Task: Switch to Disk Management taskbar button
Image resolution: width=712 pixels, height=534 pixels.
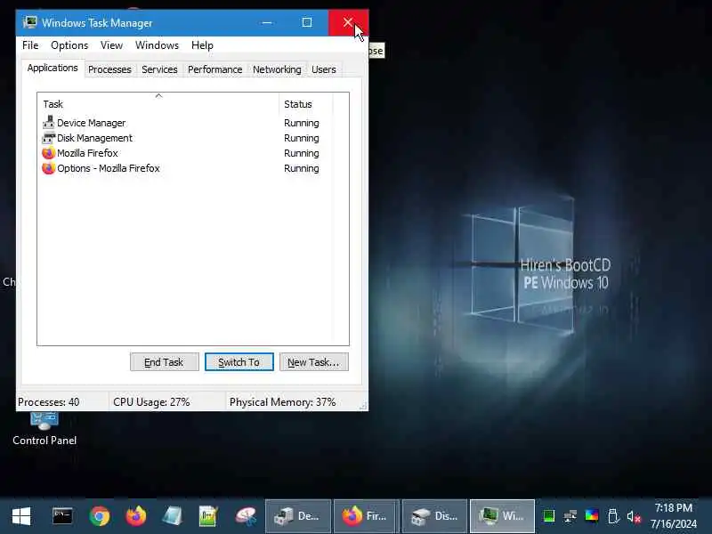Action: [434, 516]
